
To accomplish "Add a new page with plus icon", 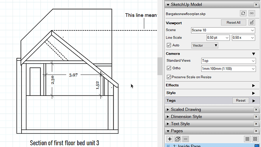I will coord(169,139).
